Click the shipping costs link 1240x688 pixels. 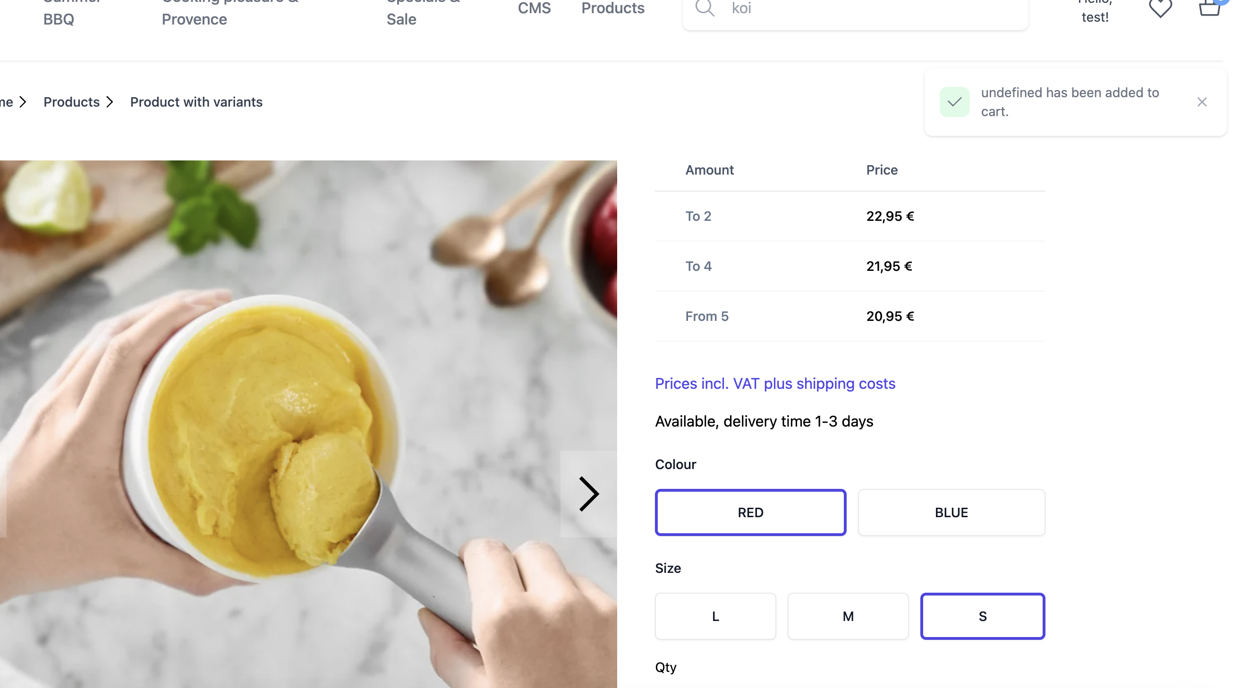774,384
